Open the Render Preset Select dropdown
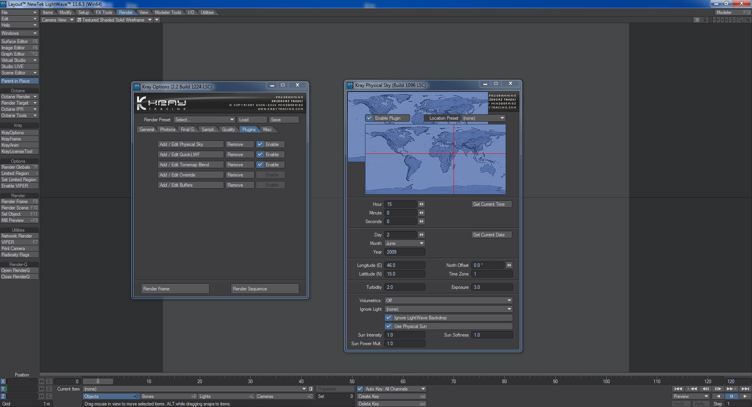The image size is (752, 407). coord(204,120)
